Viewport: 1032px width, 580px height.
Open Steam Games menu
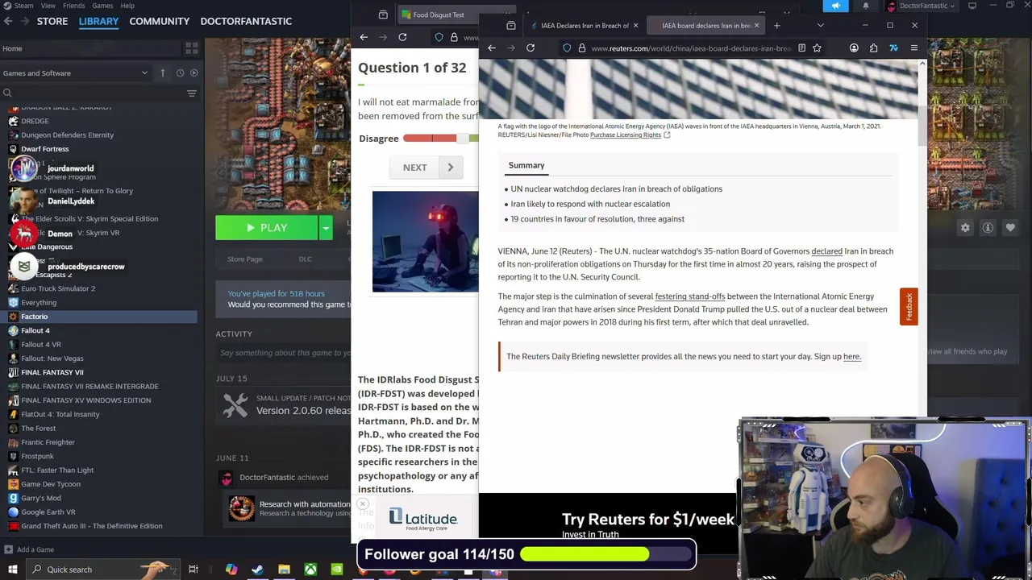(102, 6)
